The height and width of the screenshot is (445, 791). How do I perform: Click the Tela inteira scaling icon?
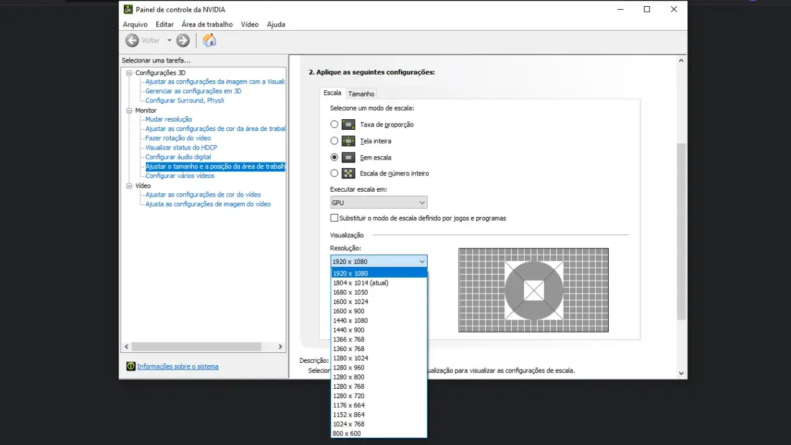pyautogui.click(x=349, y=141)
